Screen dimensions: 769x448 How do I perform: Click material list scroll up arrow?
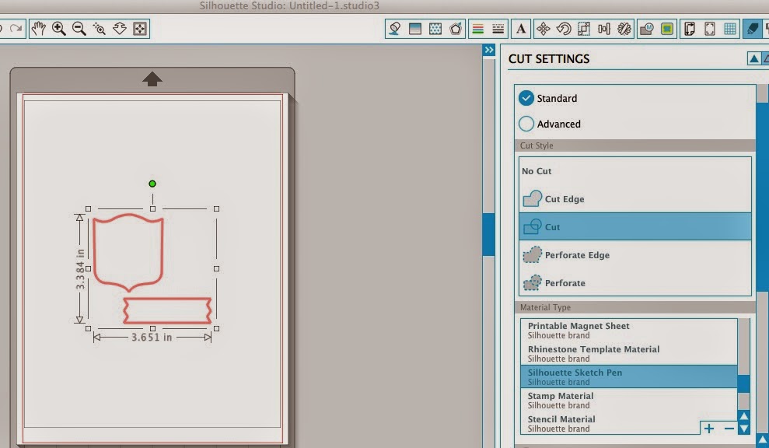click(744, 417)
